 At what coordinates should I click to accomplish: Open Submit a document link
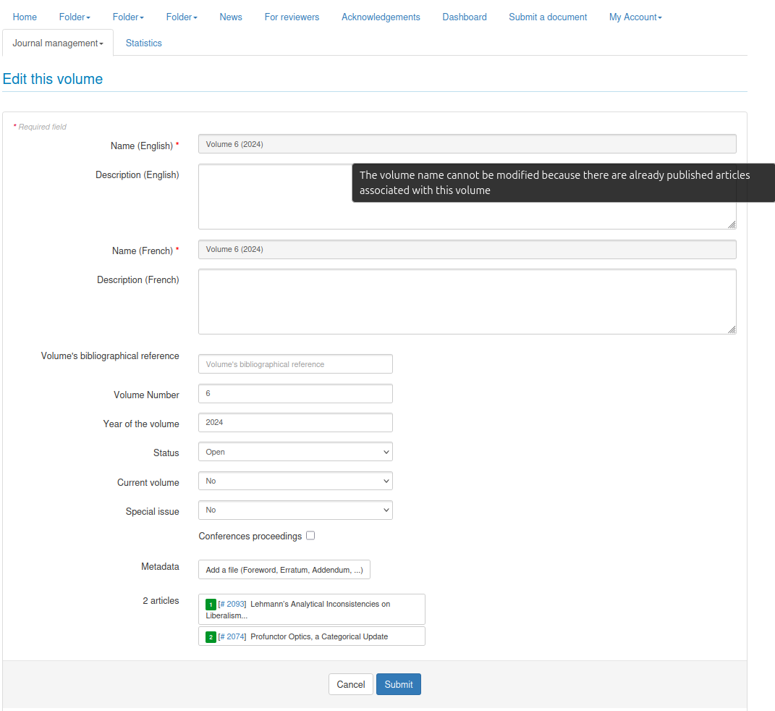tap(548, 17)
